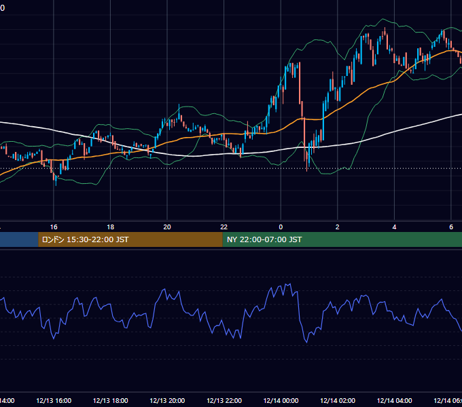Click the 22 hour label on time axis

(224, 227)
